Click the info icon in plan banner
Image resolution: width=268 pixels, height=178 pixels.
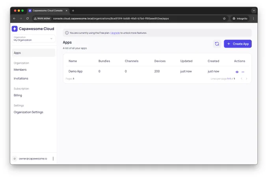(x=67, y=33)
